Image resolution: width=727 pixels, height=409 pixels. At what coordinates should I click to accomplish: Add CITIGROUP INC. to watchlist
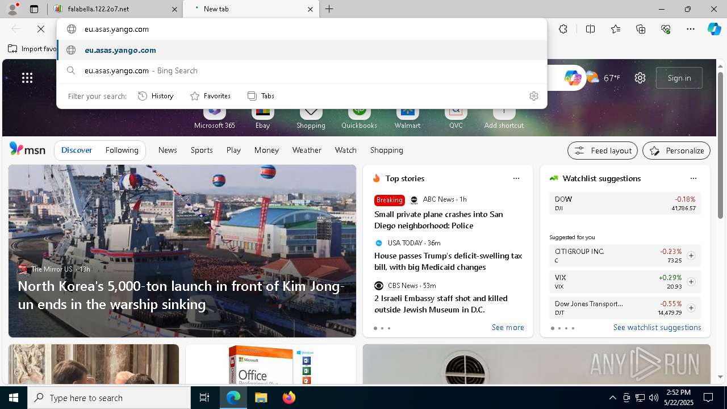[691, 256]
